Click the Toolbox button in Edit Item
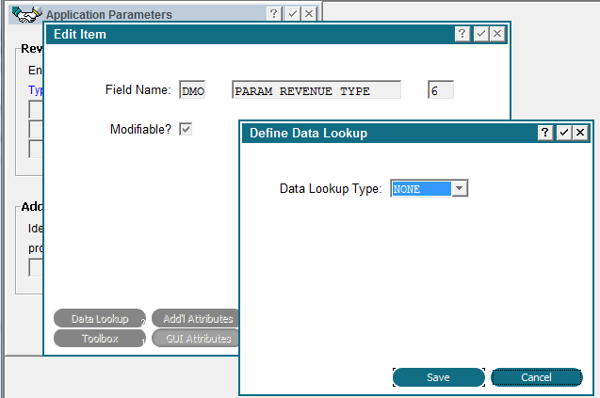 (x=100, y=339)
